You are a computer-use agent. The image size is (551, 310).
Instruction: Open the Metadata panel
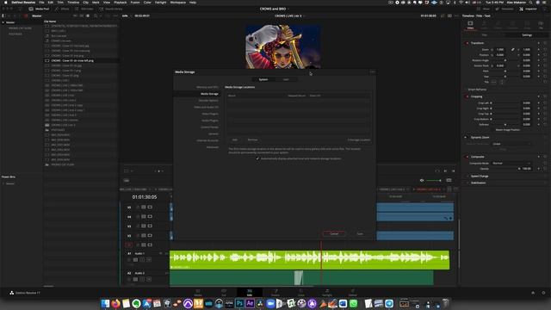[505, 9]
